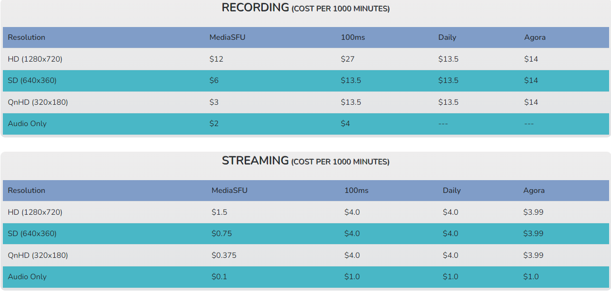Click the $12 MediaSFU HD recording price
611x292 pixels.
216,59
